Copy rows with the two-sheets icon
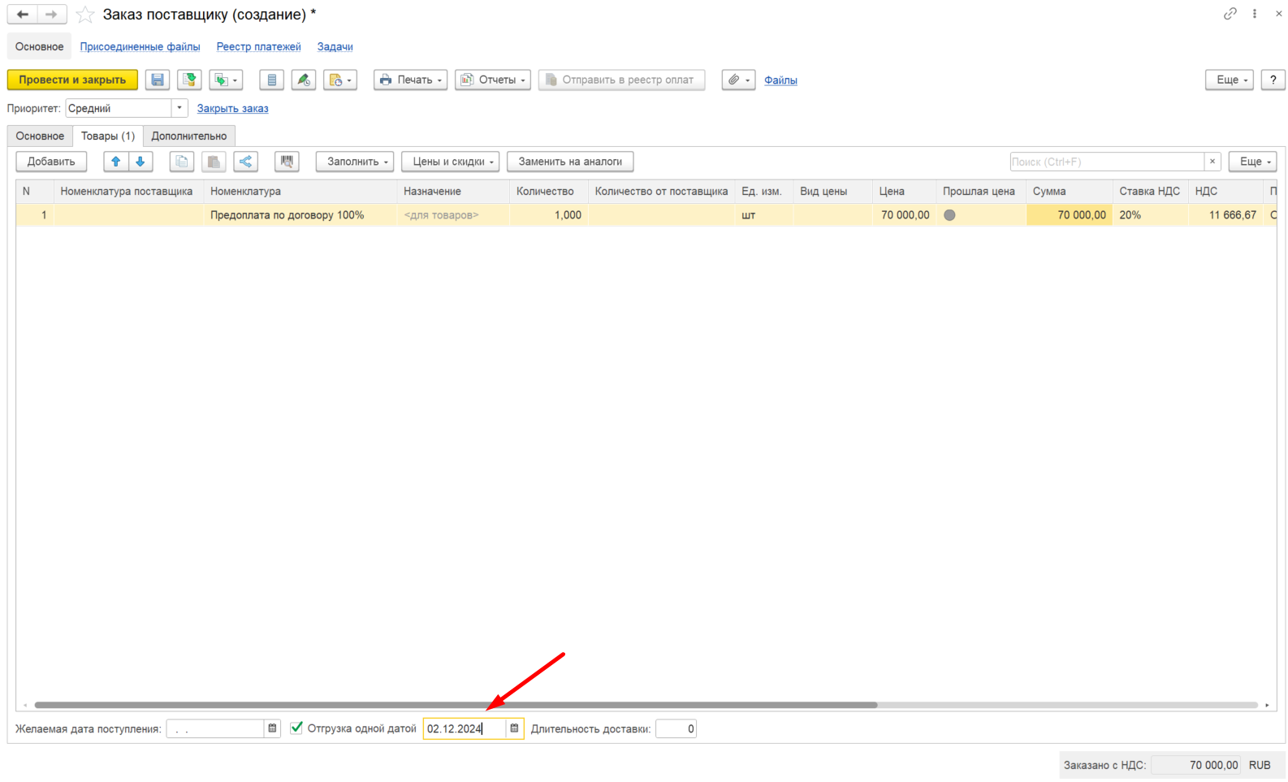1288x782 pixels. tap(182, 162)
